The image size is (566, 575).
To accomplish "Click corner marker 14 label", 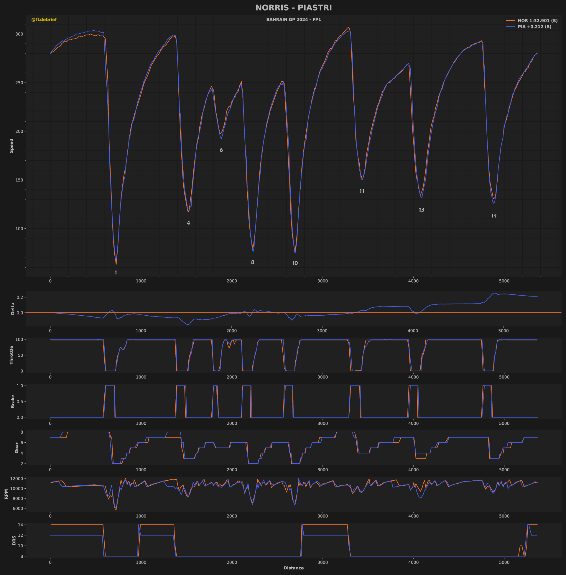I will click(x=494, y=216).
